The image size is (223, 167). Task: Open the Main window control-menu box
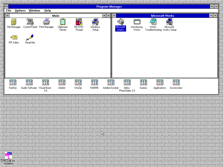(x=7, y=16)
